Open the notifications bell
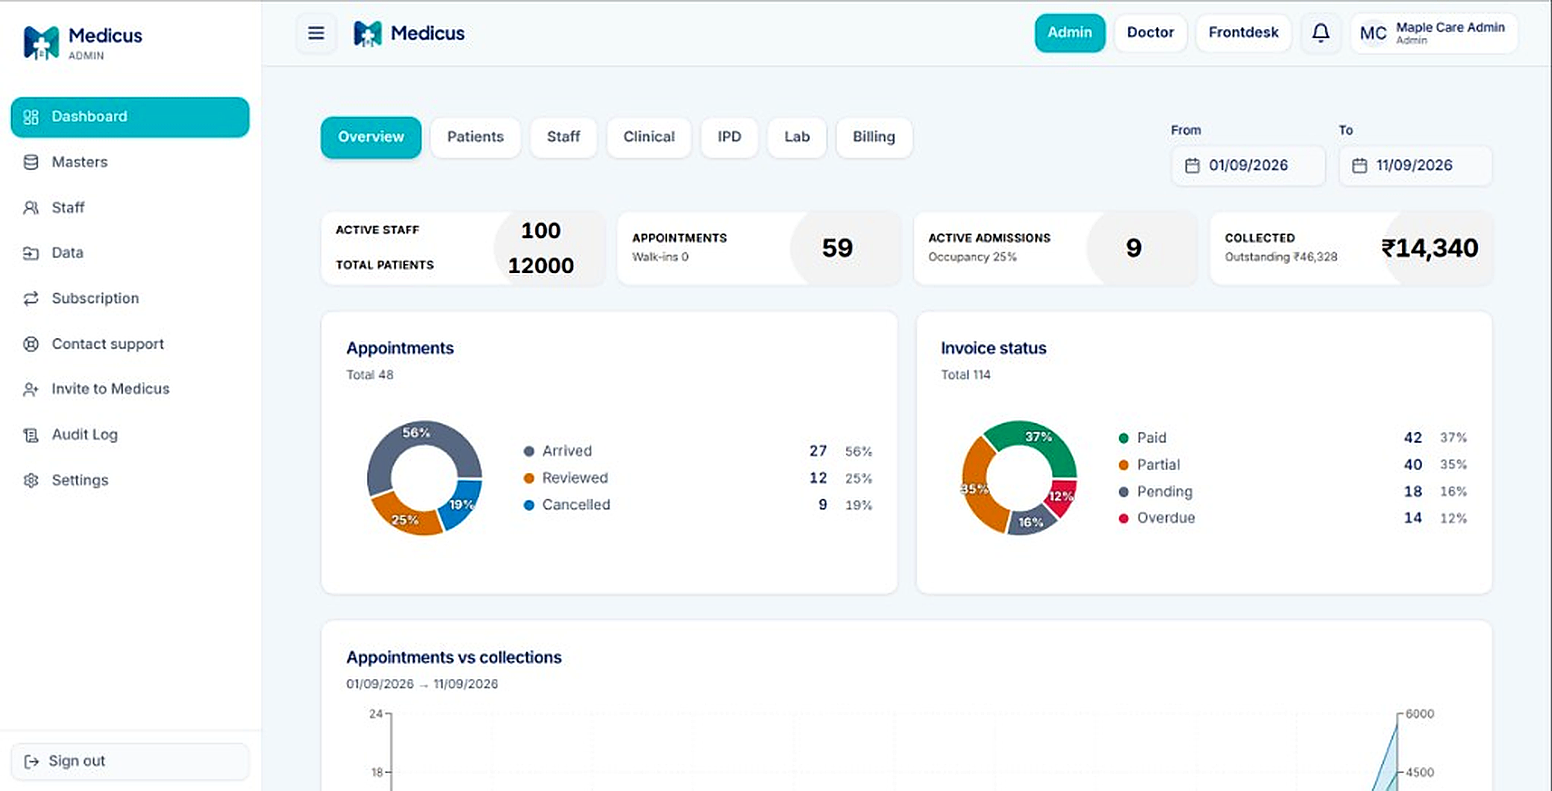 (1320, 32)
